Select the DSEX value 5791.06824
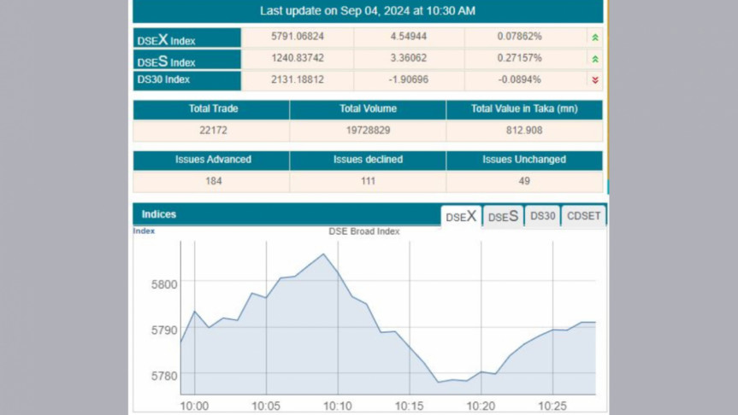Screen dimensions: 738x415 pos(298,36)
